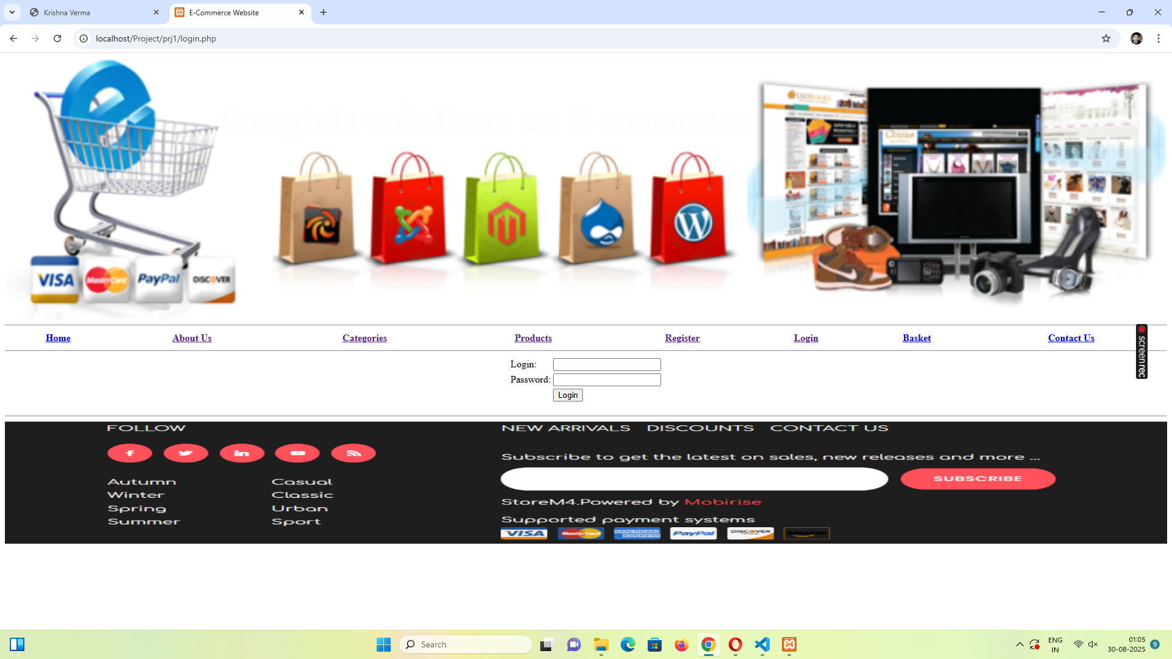The width and height of the screenshot is (1172, 659).
Task: Click NEW ARRIVALS in the footer
Action: tap(566, 428)
